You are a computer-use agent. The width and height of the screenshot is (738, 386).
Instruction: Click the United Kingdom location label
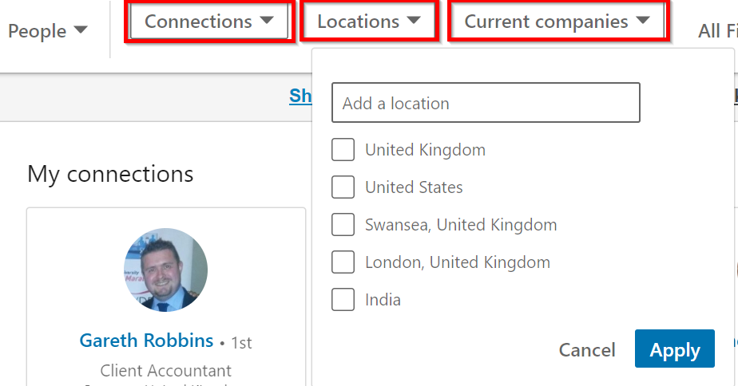pyautogui.click(x=425, y=149)
